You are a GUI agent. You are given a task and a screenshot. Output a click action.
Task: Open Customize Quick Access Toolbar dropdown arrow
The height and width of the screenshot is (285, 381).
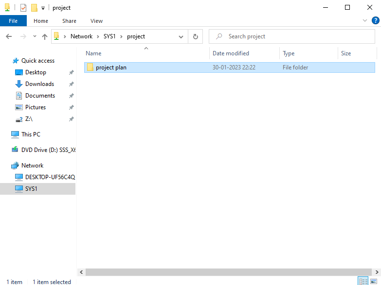43,8
